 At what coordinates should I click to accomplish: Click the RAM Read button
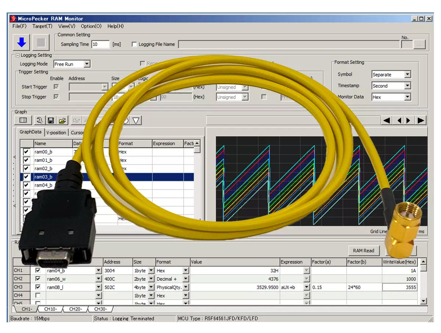pos(363,251)
